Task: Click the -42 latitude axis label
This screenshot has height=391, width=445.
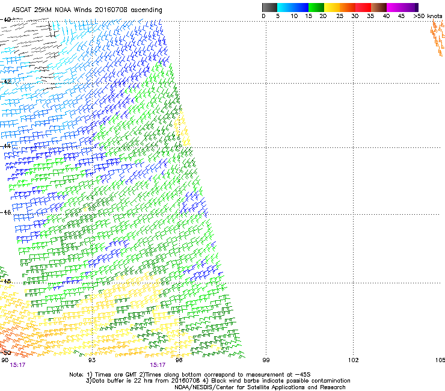Action: tap(5, 81)
